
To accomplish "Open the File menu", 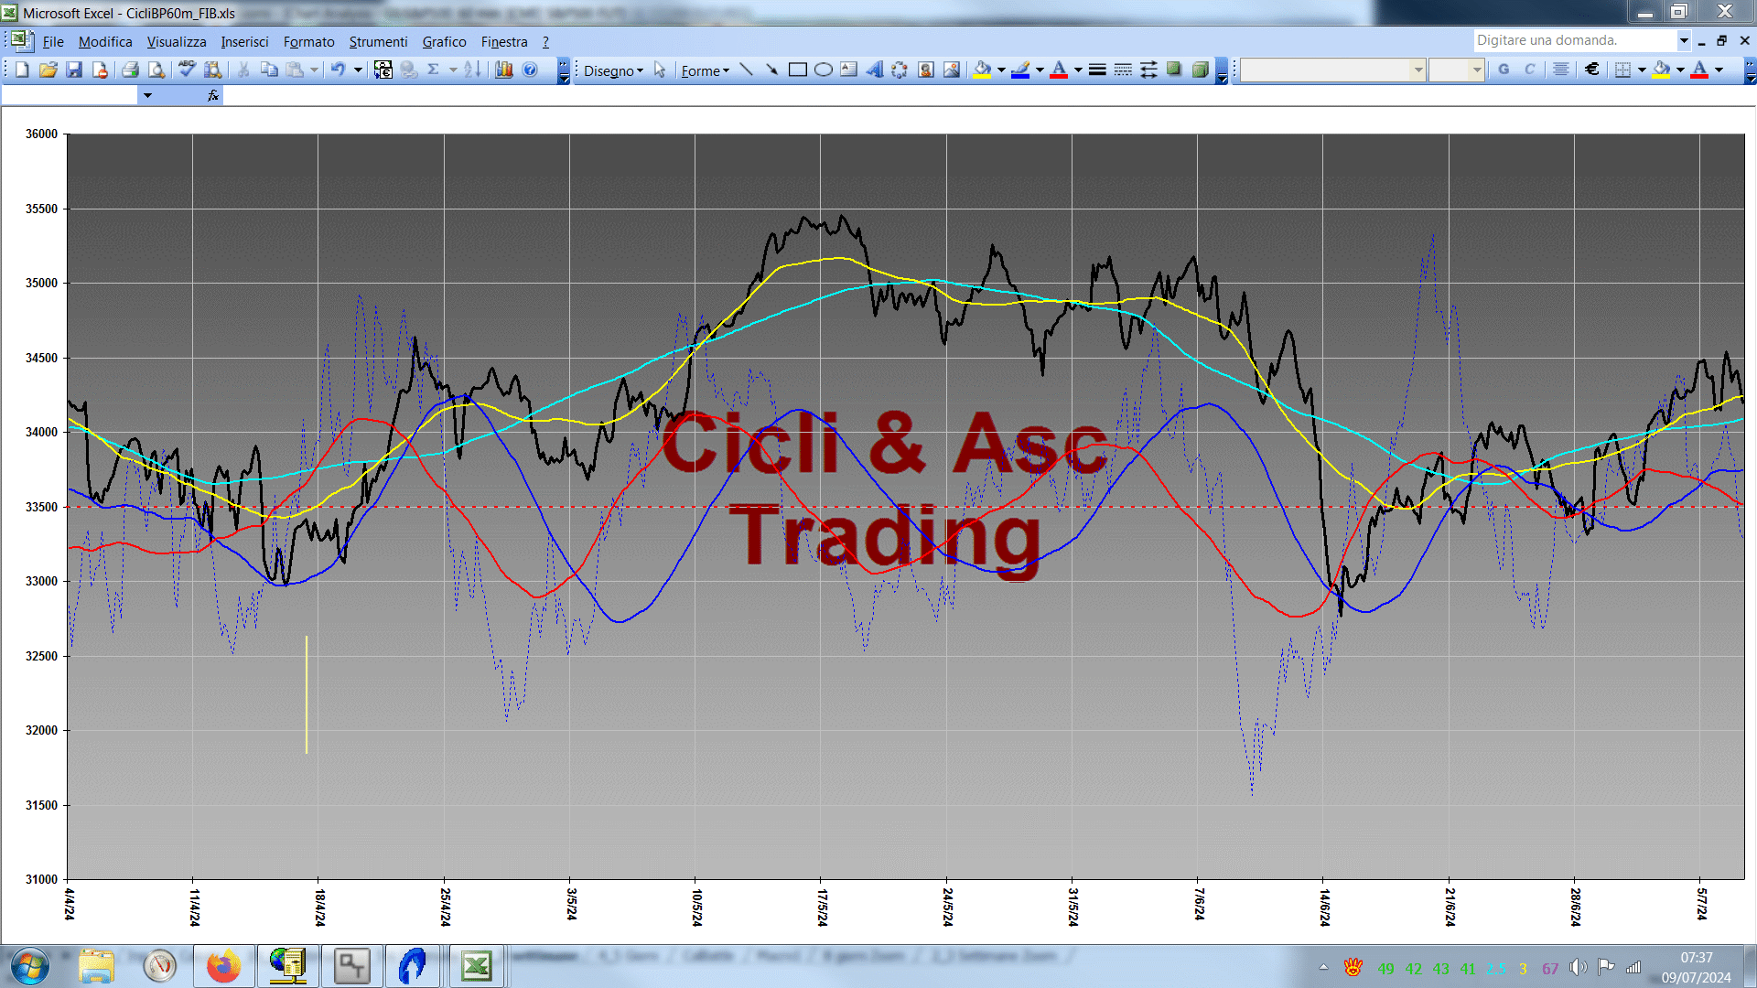I will [x=53, y=41].
